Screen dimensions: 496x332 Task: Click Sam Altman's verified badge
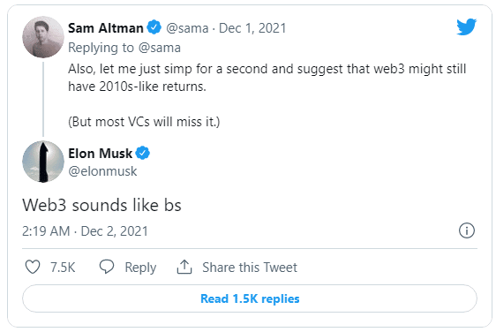point(154,27)
